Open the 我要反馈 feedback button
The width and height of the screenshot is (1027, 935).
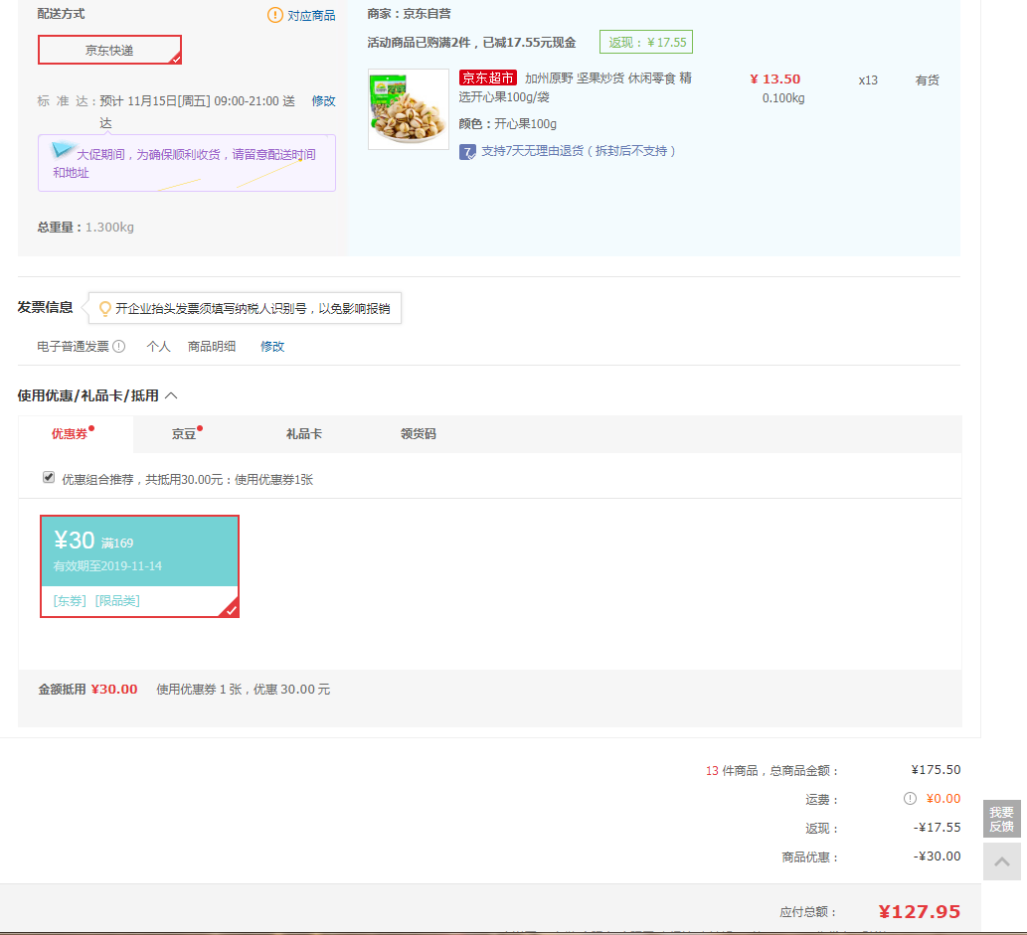click(1001, 819)
